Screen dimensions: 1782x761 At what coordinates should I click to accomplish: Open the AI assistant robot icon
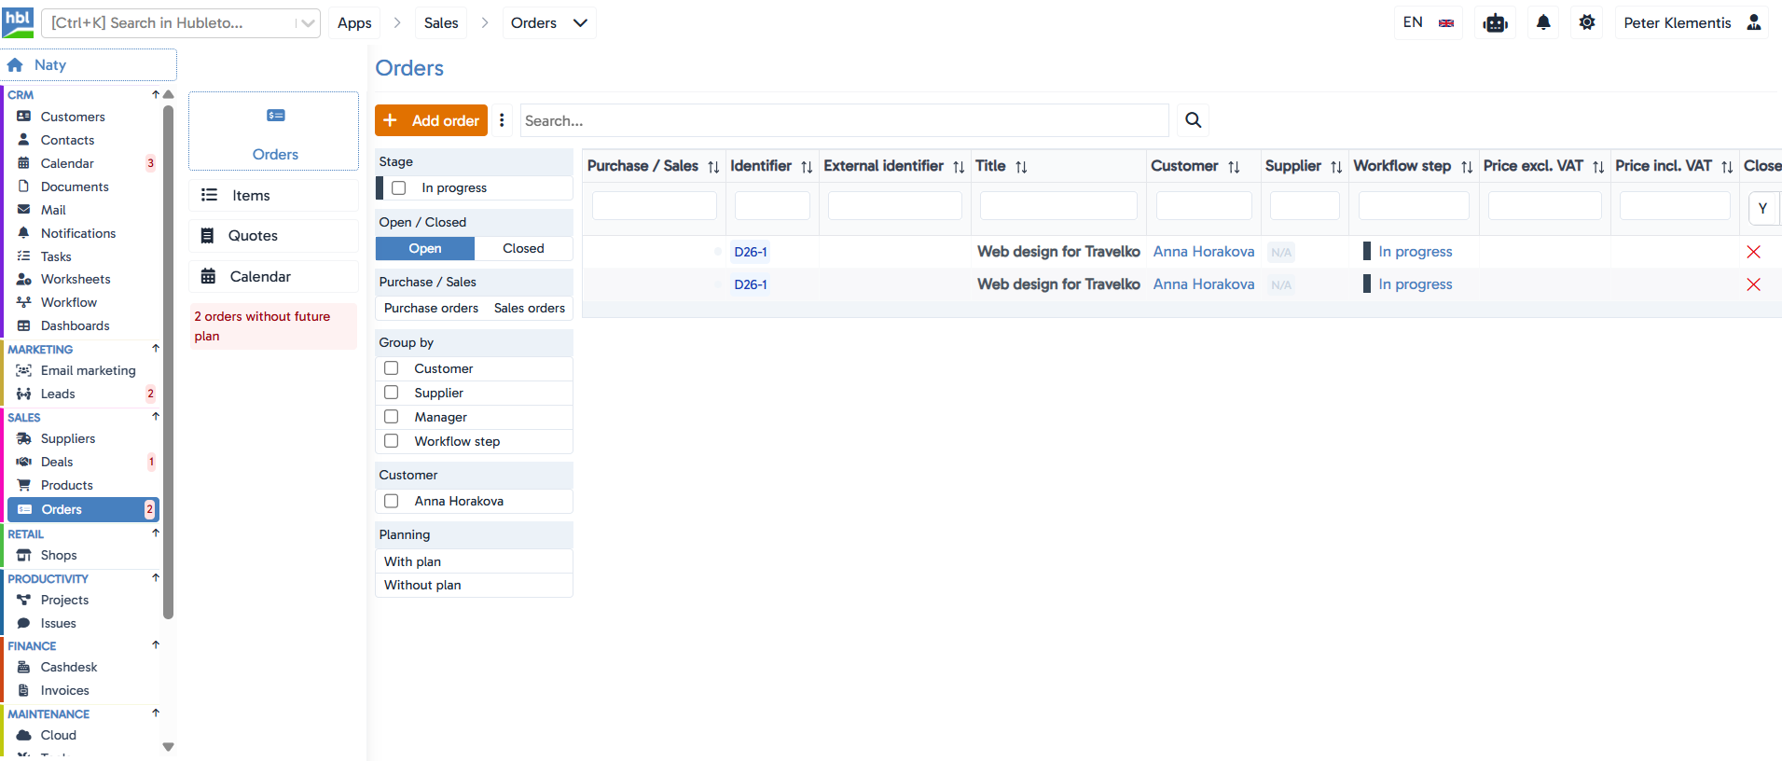point(1496,23)
